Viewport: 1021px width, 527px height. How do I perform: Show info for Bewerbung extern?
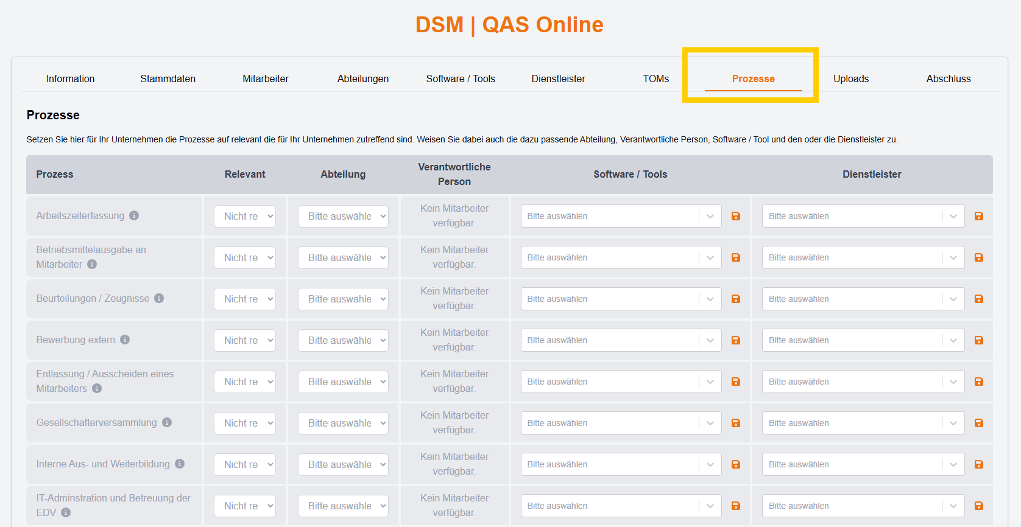pyautogui.click(x=125, y=340)
